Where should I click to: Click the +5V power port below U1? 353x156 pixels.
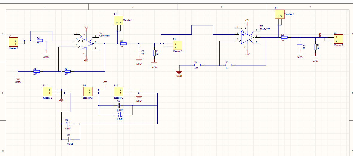click(247, 53)
